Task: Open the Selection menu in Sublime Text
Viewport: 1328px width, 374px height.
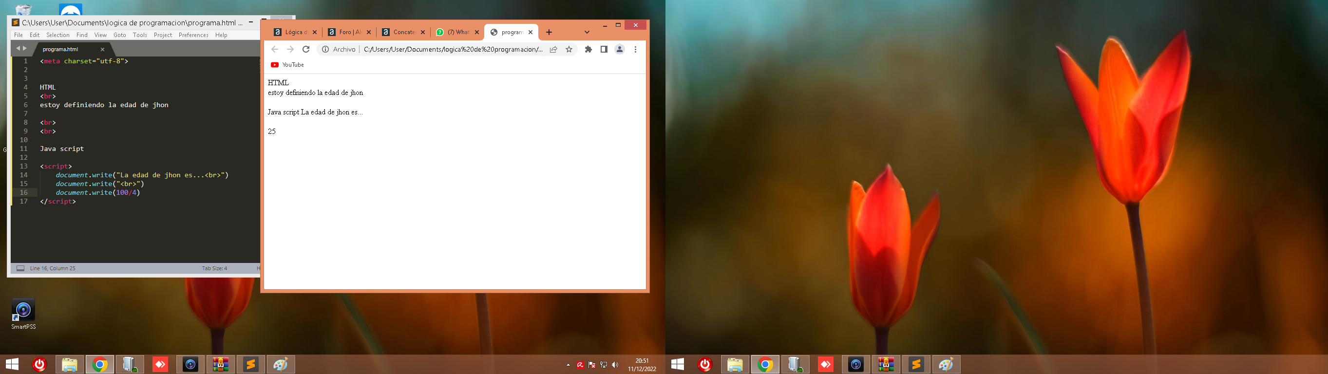Action: coord(58,35)
